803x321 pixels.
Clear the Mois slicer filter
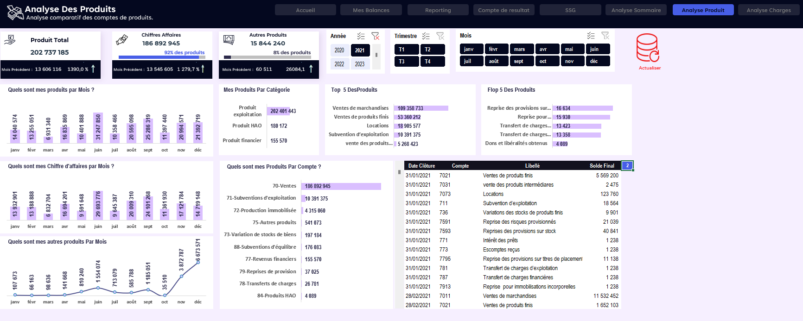tap(605, 36)
